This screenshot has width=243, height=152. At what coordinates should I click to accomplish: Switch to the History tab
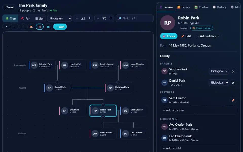pos(219,7)
